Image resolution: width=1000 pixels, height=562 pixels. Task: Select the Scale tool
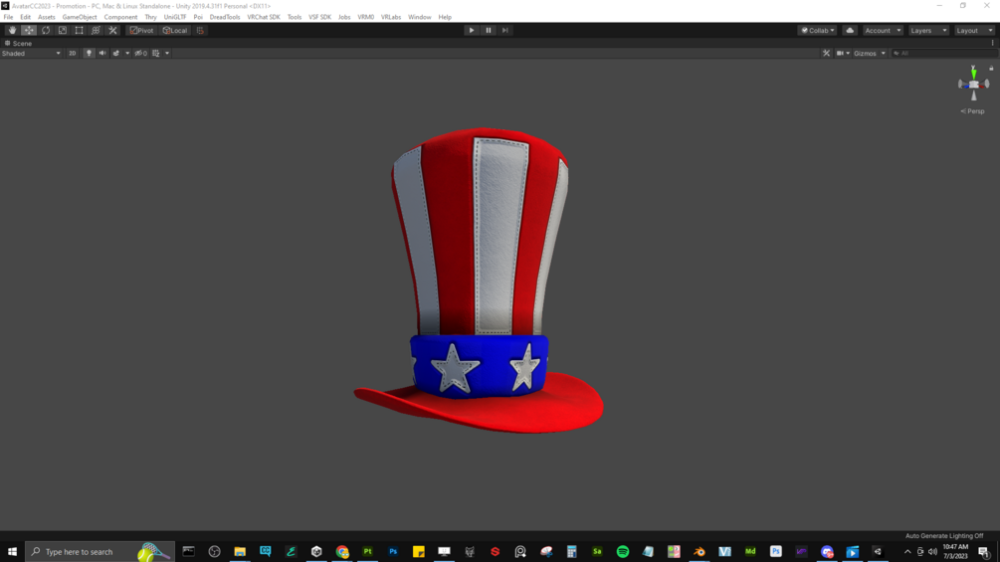pos(63,30)
